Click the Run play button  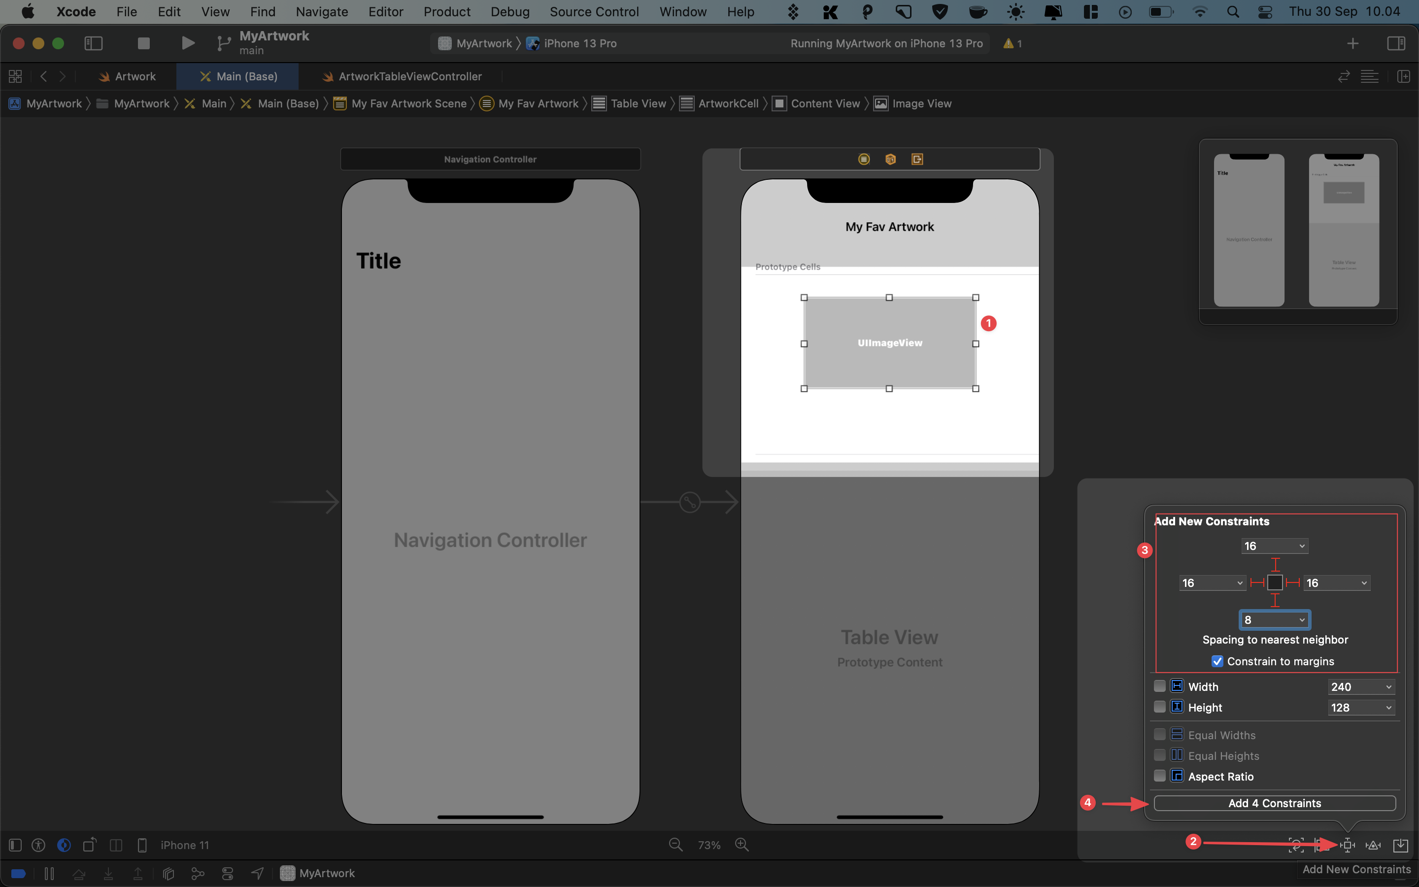click(188, 43)
